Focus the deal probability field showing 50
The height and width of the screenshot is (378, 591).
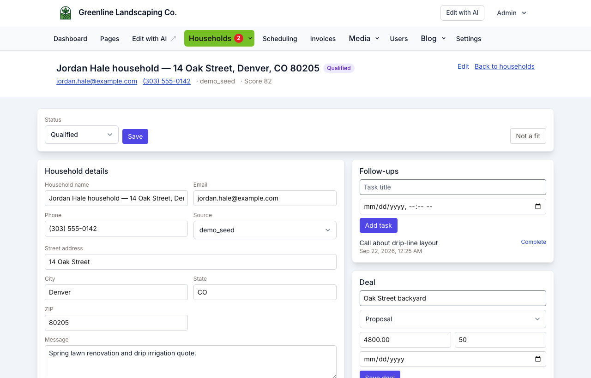click(x=501, y=340)
